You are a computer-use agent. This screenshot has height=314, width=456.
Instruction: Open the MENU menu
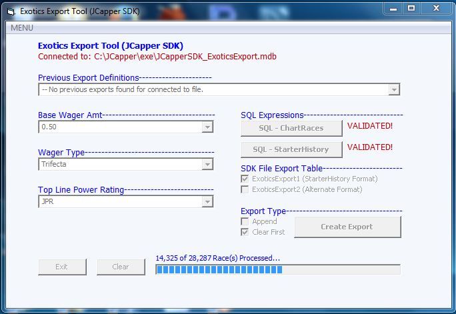click(x=22, y=28)
